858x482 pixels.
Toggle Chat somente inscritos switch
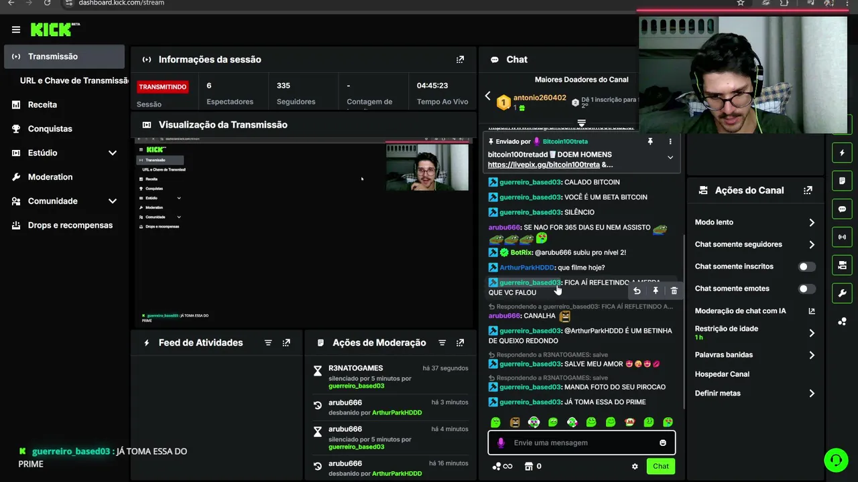pyautogui.click(x=807, y=266)
